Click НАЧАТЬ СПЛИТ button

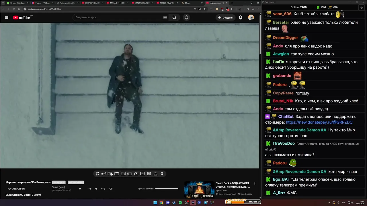tap(17, 189)
